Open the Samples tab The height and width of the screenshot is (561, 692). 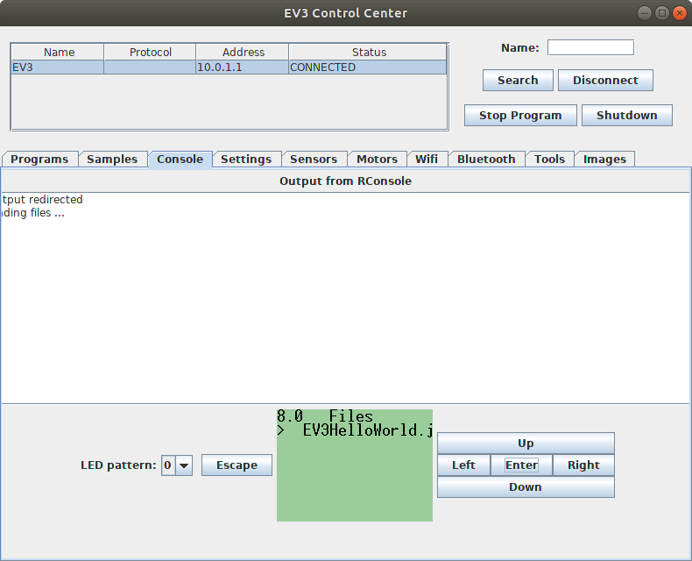(112, 160)
